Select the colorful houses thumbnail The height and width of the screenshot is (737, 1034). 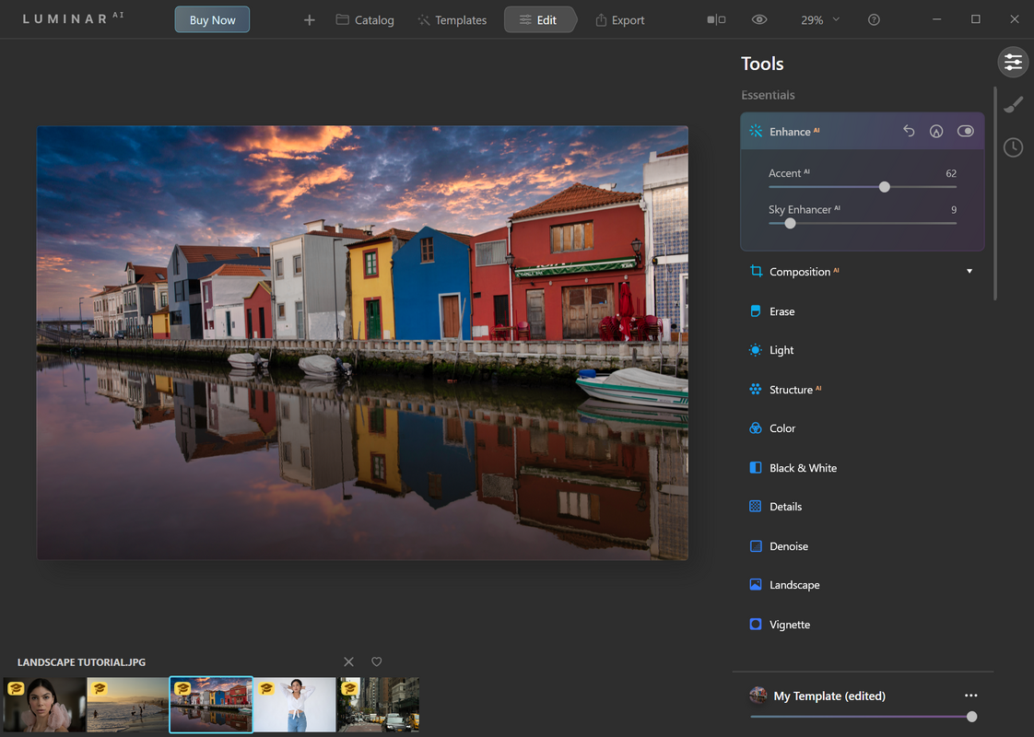pos(211,705)
